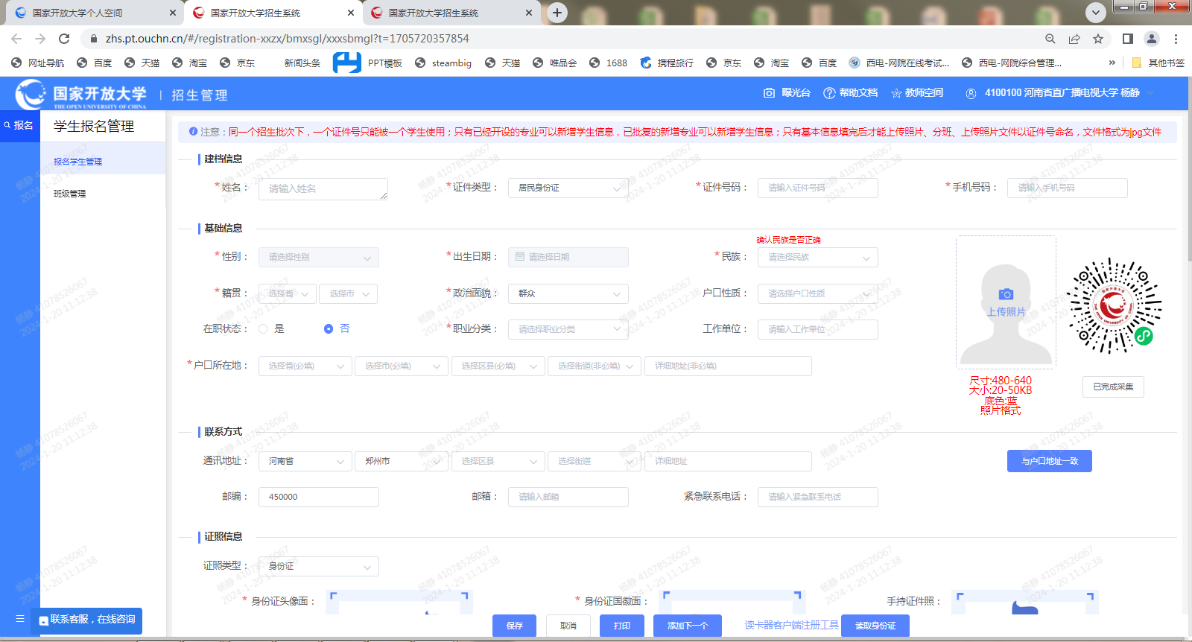Image resolution: width=1192 pixels, height=642 pixels.
Task: Click the 读卡器客户端注册工具 link
Action: pyautogui.click(x=791, y=626)
